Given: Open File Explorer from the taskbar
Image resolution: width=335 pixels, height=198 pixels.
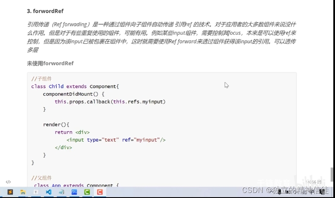Looking at the screenshot, I should tap(23, 192).
